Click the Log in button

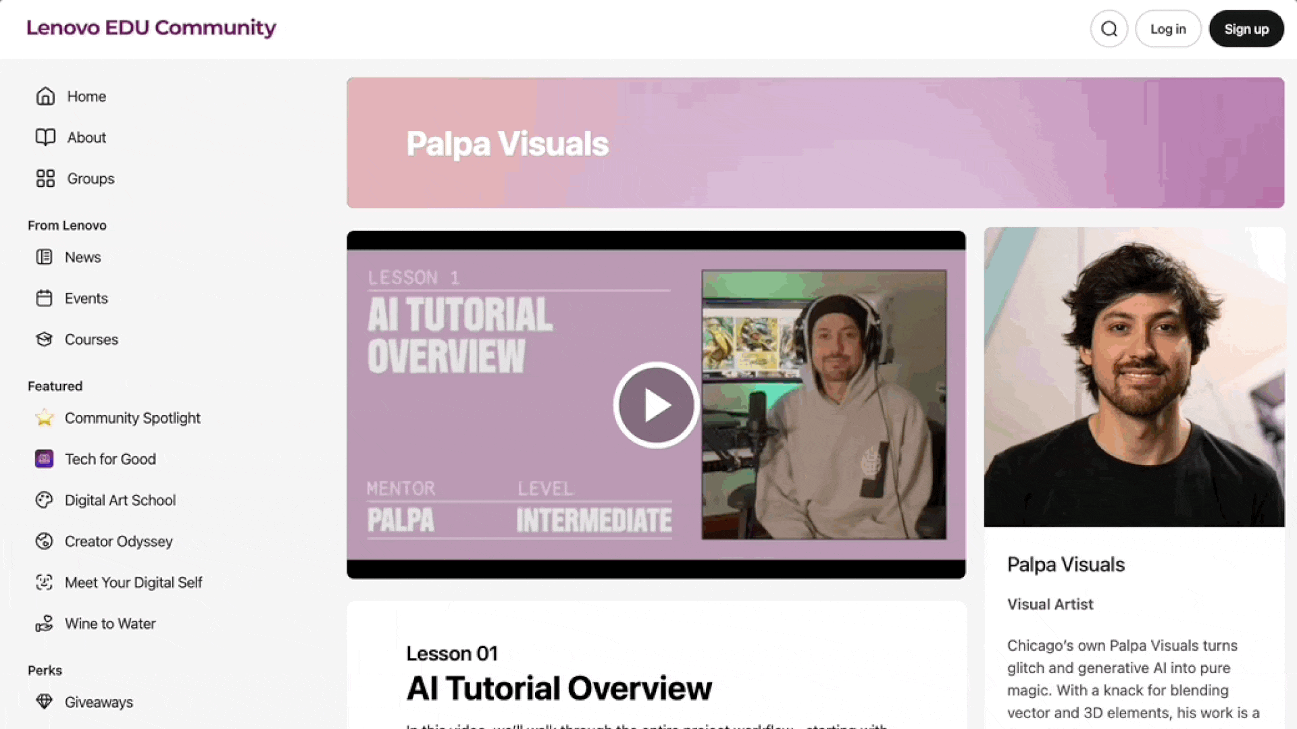pyautogui.click(x=1168, y=29)
